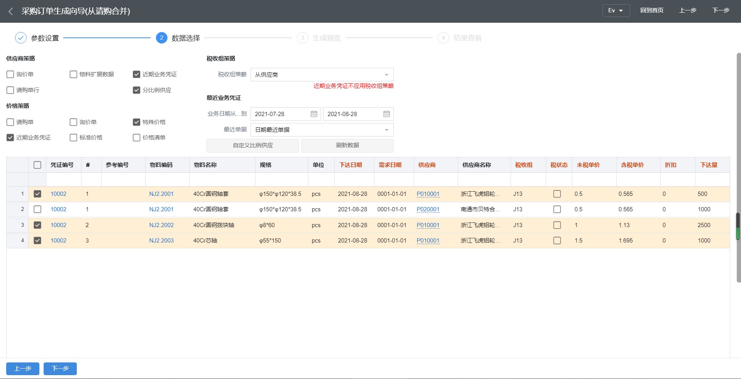Uncheck 近期业务凭证 under 价格策略
Image resolution: width=741 pixels, height=379 pixels.
tap(10, 138)
